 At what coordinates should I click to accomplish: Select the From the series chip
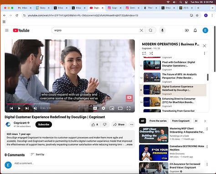158,121
